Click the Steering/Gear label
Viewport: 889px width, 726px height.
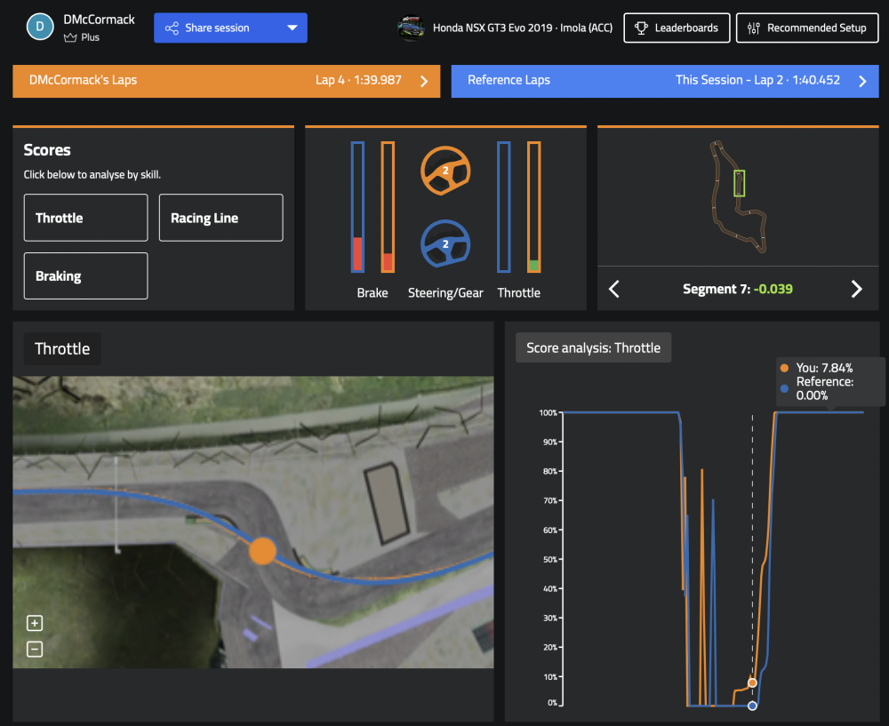[445, 293]
